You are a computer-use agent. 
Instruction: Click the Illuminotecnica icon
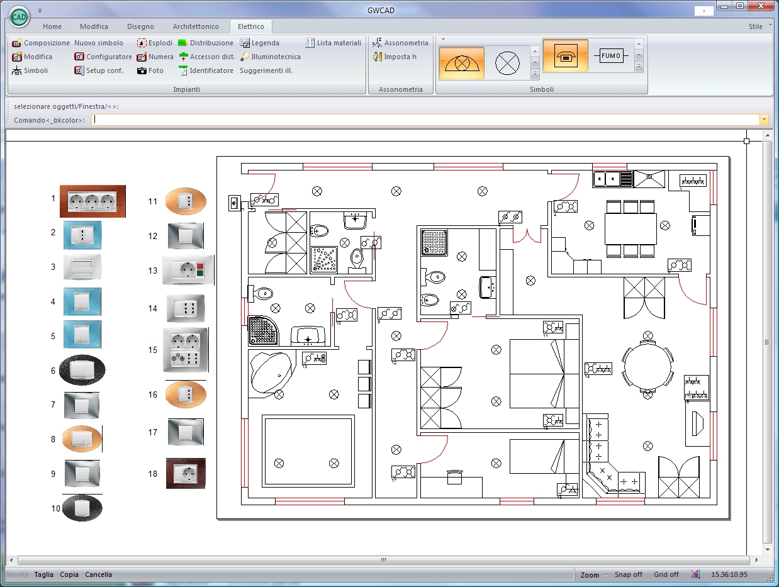point(245,57)
